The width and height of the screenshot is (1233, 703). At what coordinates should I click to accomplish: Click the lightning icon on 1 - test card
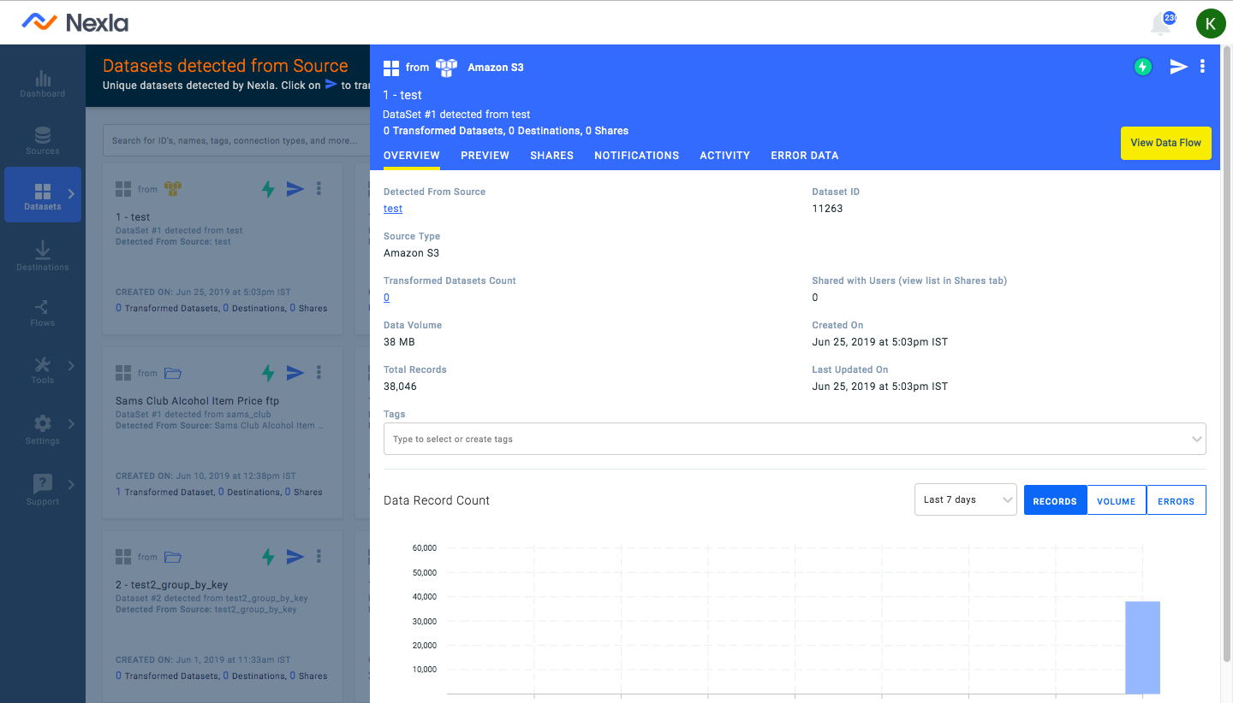[x=268, y=189]
